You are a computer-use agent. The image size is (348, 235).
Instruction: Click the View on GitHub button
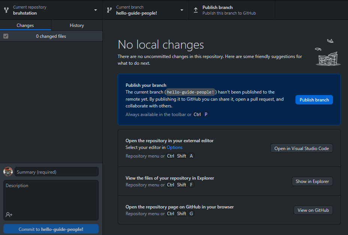[x=313, y=210]
